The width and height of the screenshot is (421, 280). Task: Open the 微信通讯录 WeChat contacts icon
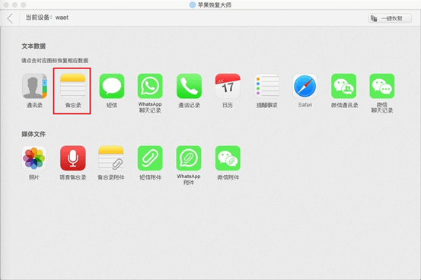[344, 86]
